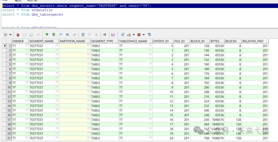Switch to the 统计表 tab
This screenshot has height=142, width=278.
click(32, 1)
